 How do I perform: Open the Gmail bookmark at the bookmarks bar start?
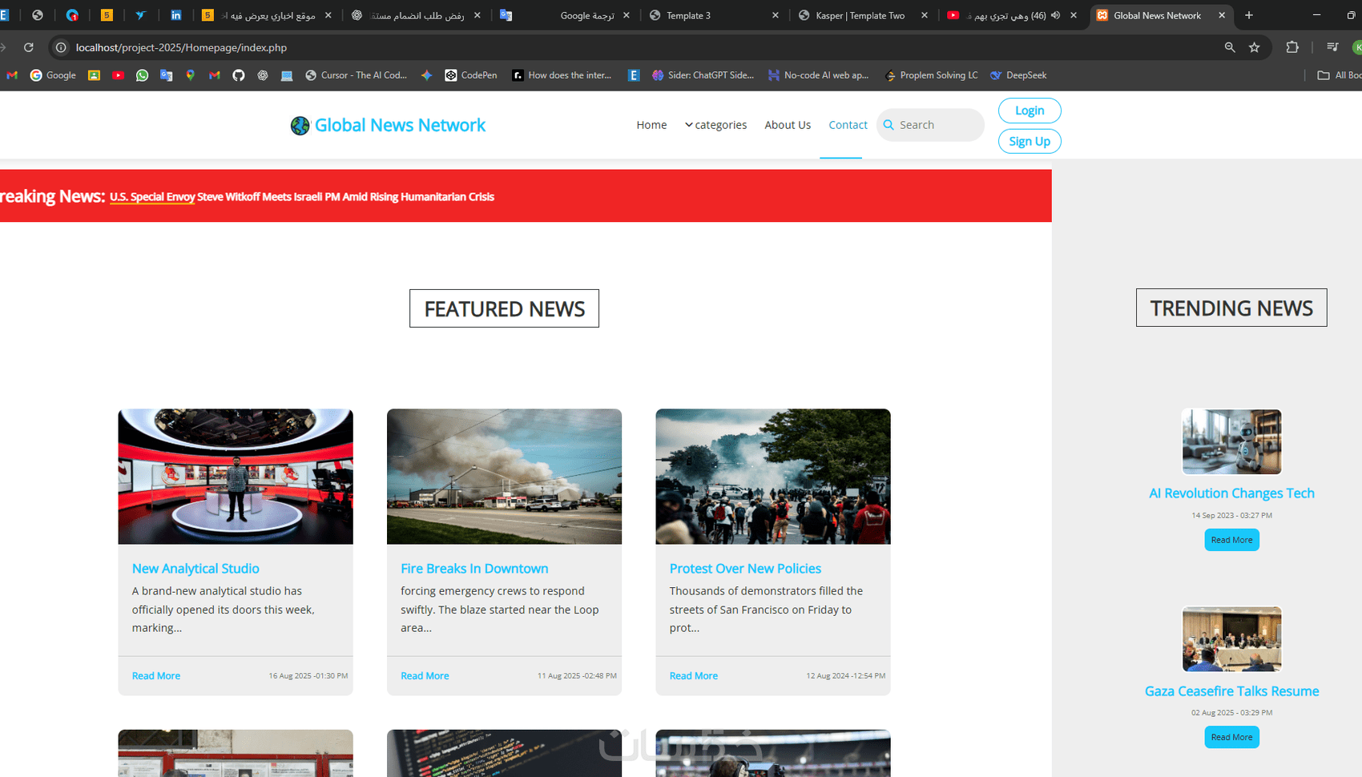(x=12, y=75)
